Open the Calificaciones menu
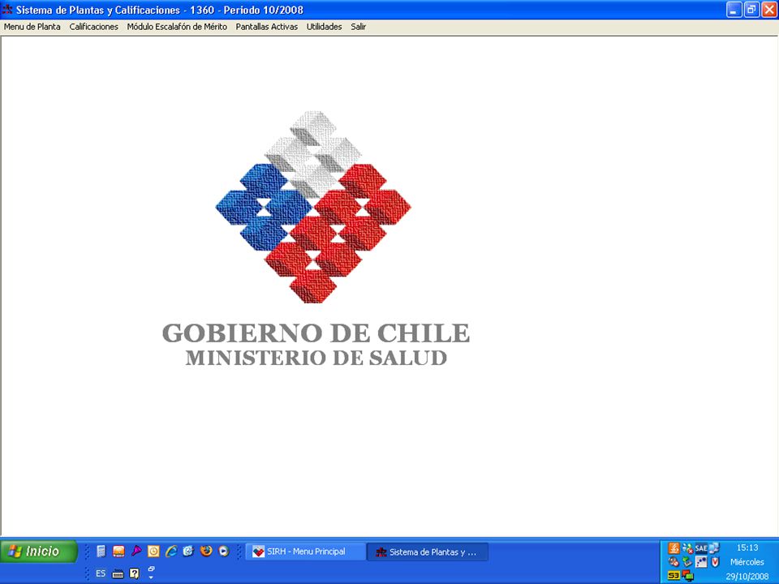The height and width of the screenshot is (584, 779). click(x=94, y=27)
